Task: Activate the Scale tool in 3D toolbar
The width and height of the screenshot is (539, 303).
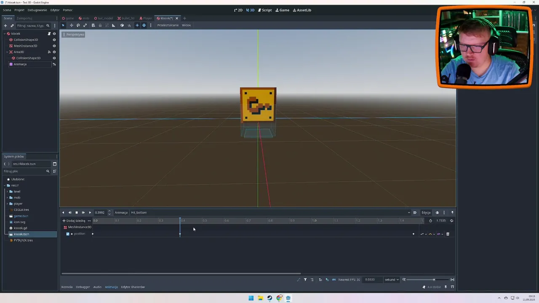Action: (x=85, y=25)
